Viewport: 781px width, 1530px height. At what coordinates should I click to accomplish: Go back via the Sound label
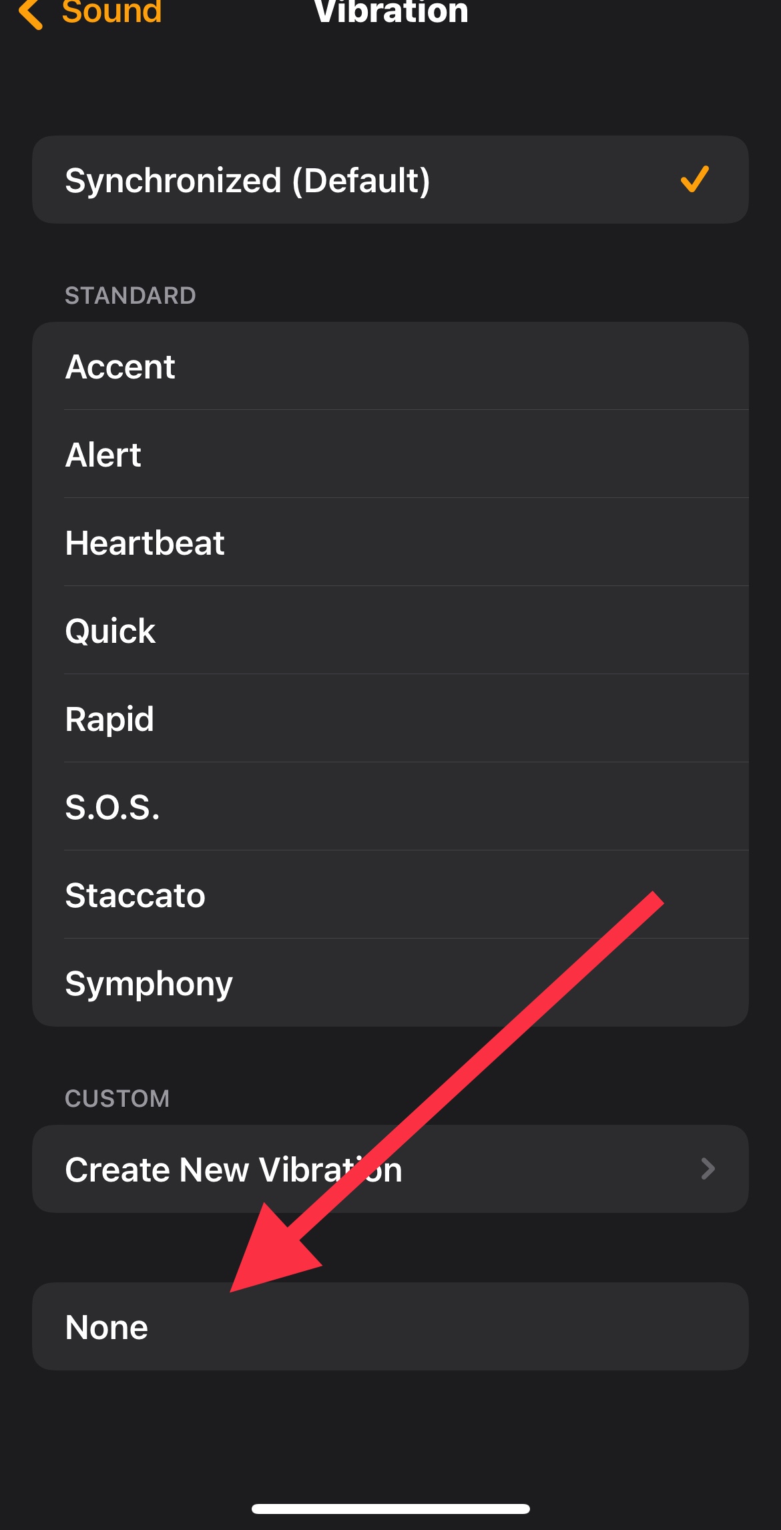point(111,12)
